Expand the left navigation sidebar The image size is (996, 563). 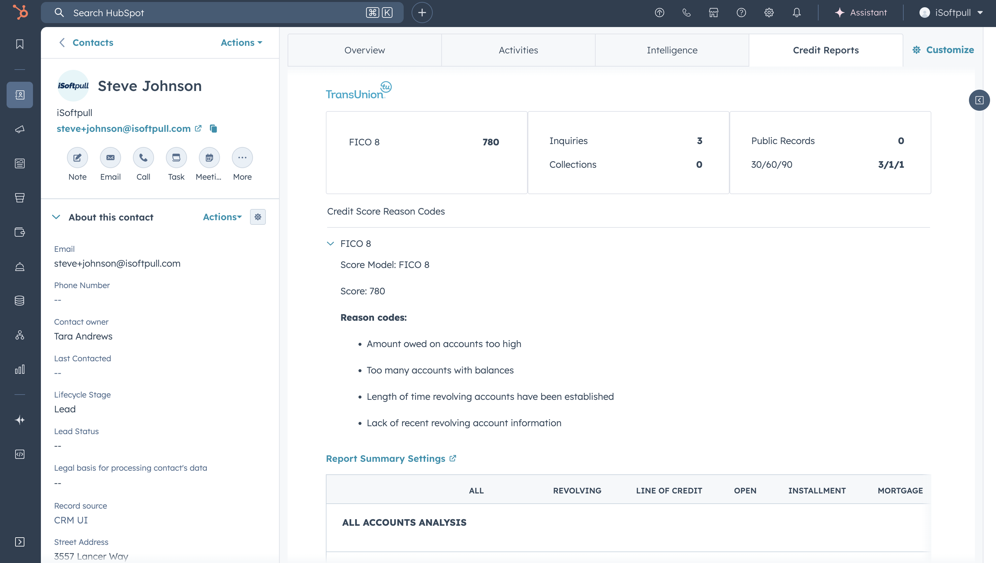[x=20, y=542]
